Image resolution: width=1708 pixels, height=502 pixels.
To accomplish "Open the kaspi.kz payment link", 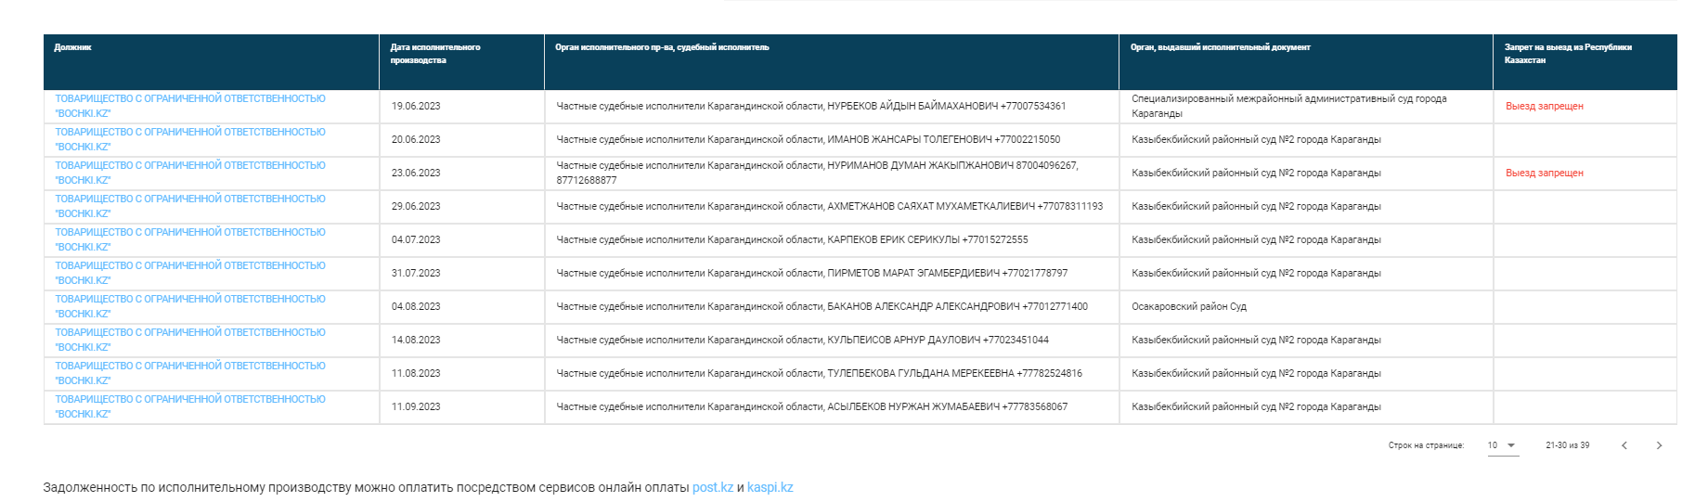I will tap(770, 487).
